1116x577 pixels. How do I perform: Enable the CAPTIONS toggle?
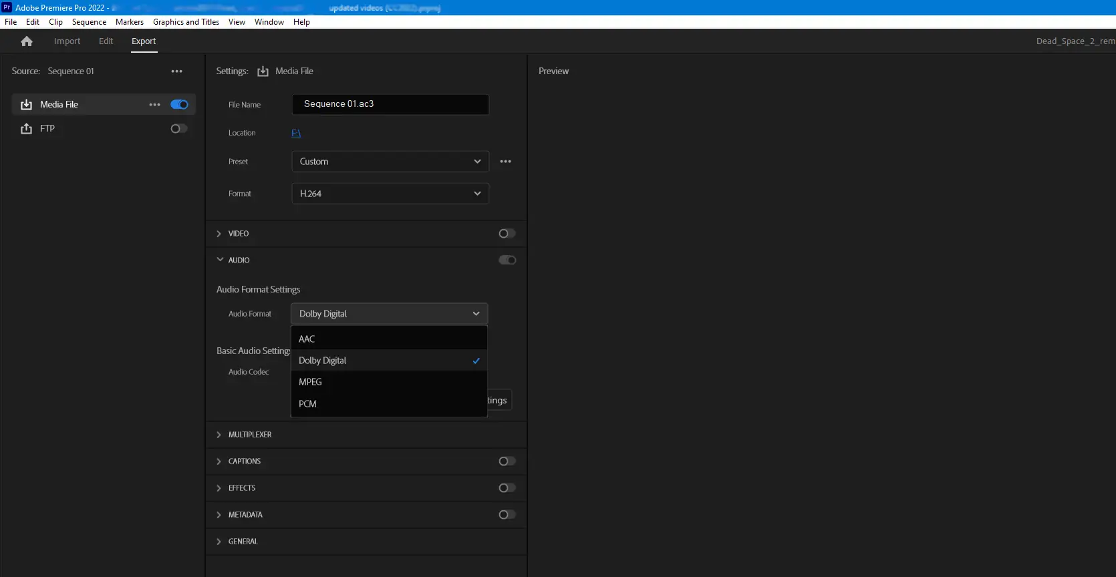(x=507, y=461)
